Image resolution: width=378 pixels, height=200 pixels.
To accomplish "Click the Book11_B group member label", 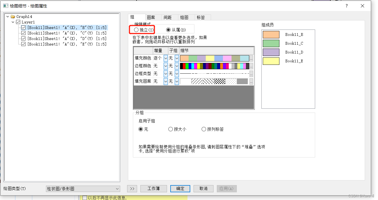I will (294, 34).
